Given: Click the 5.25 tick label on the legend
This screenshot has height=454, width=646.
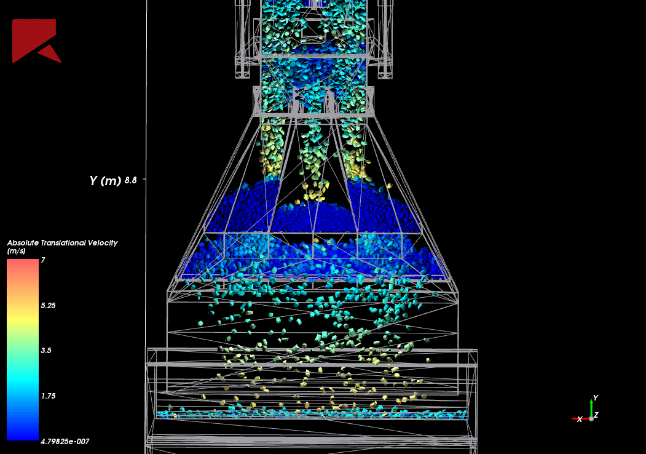Looking at the screenshot, I should 48,305.
